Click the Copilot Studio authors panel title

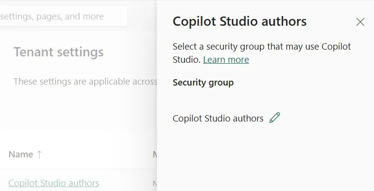click(239, 21)
